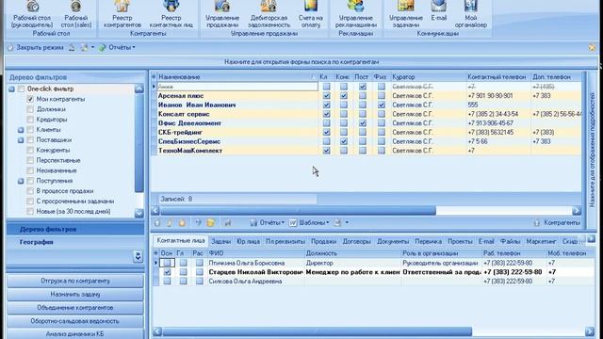This screenshot has width=603, height=339.
Task: Select СКБ-трейдинг row
Action: (x=366, y=132)
